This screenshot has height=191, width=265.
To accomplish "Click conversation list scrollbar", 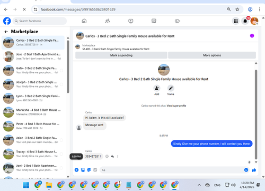I will coord(68,67).
